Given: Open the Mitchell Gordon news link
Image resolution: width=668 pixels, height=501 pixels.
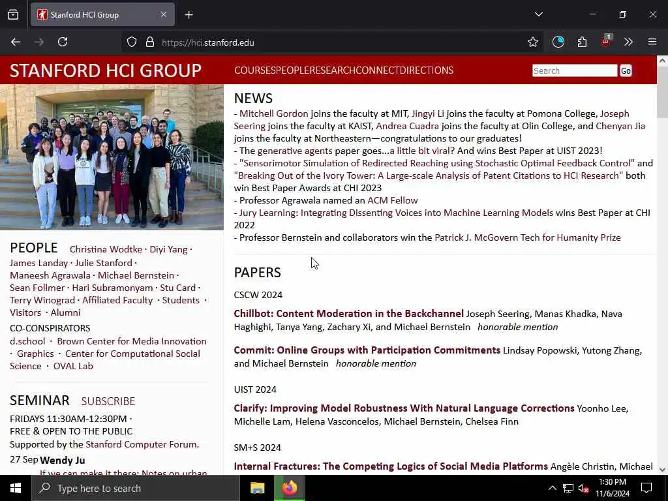Looking at the screenshot, I should point(273,114).
